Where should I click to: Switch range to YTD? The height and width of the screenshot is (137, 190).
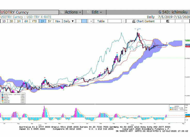click(34, 21)
